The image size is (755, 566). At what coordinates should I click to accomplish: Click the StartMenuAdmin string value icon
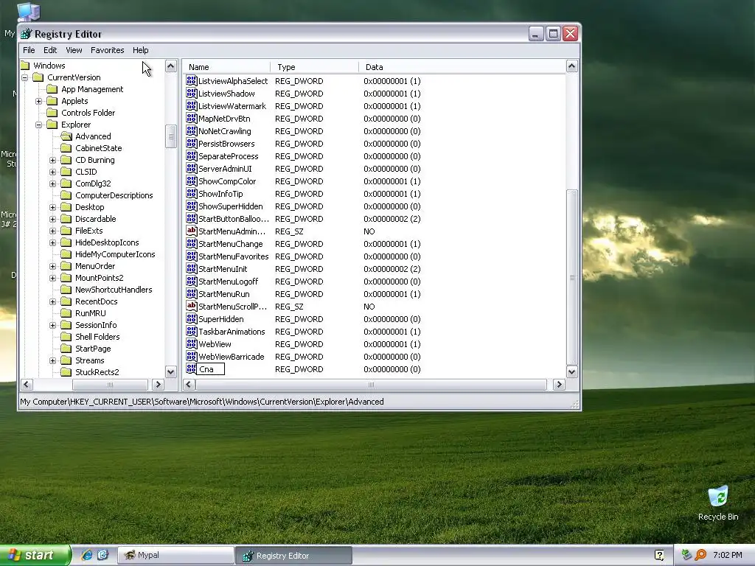pos(192,231)
